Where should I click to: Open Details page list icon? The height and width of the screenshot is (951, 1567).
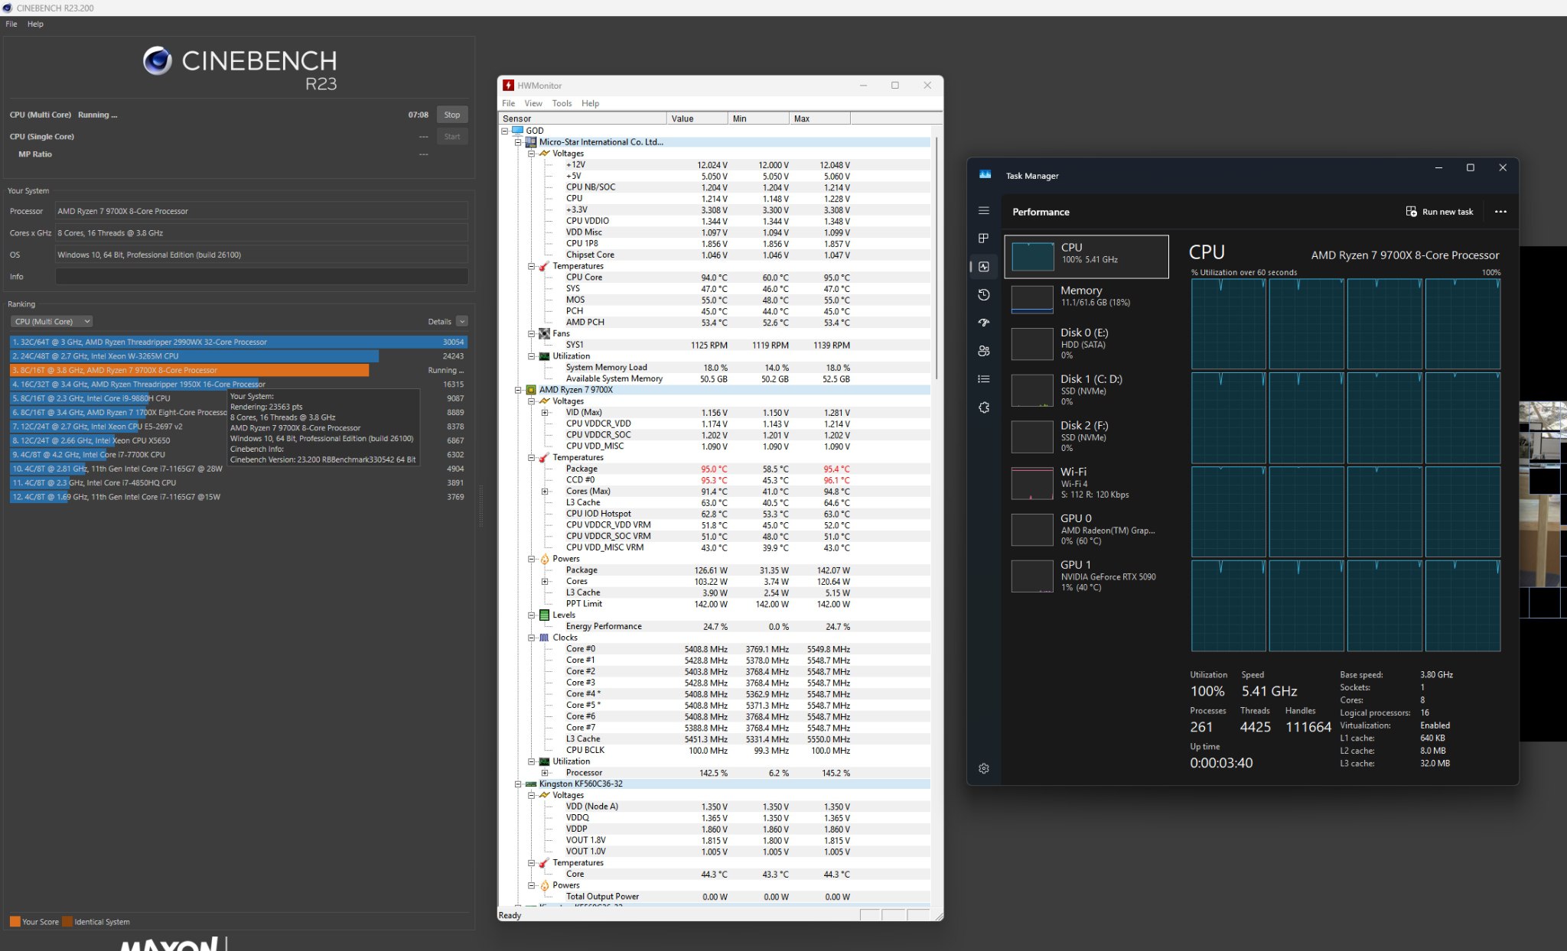click(x=984, y=379)
